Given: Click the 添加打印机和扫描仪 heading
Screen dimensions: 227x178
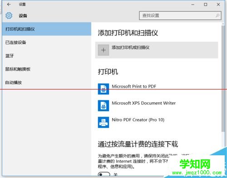Looking at the screenshot, I should tap(128, 33).
